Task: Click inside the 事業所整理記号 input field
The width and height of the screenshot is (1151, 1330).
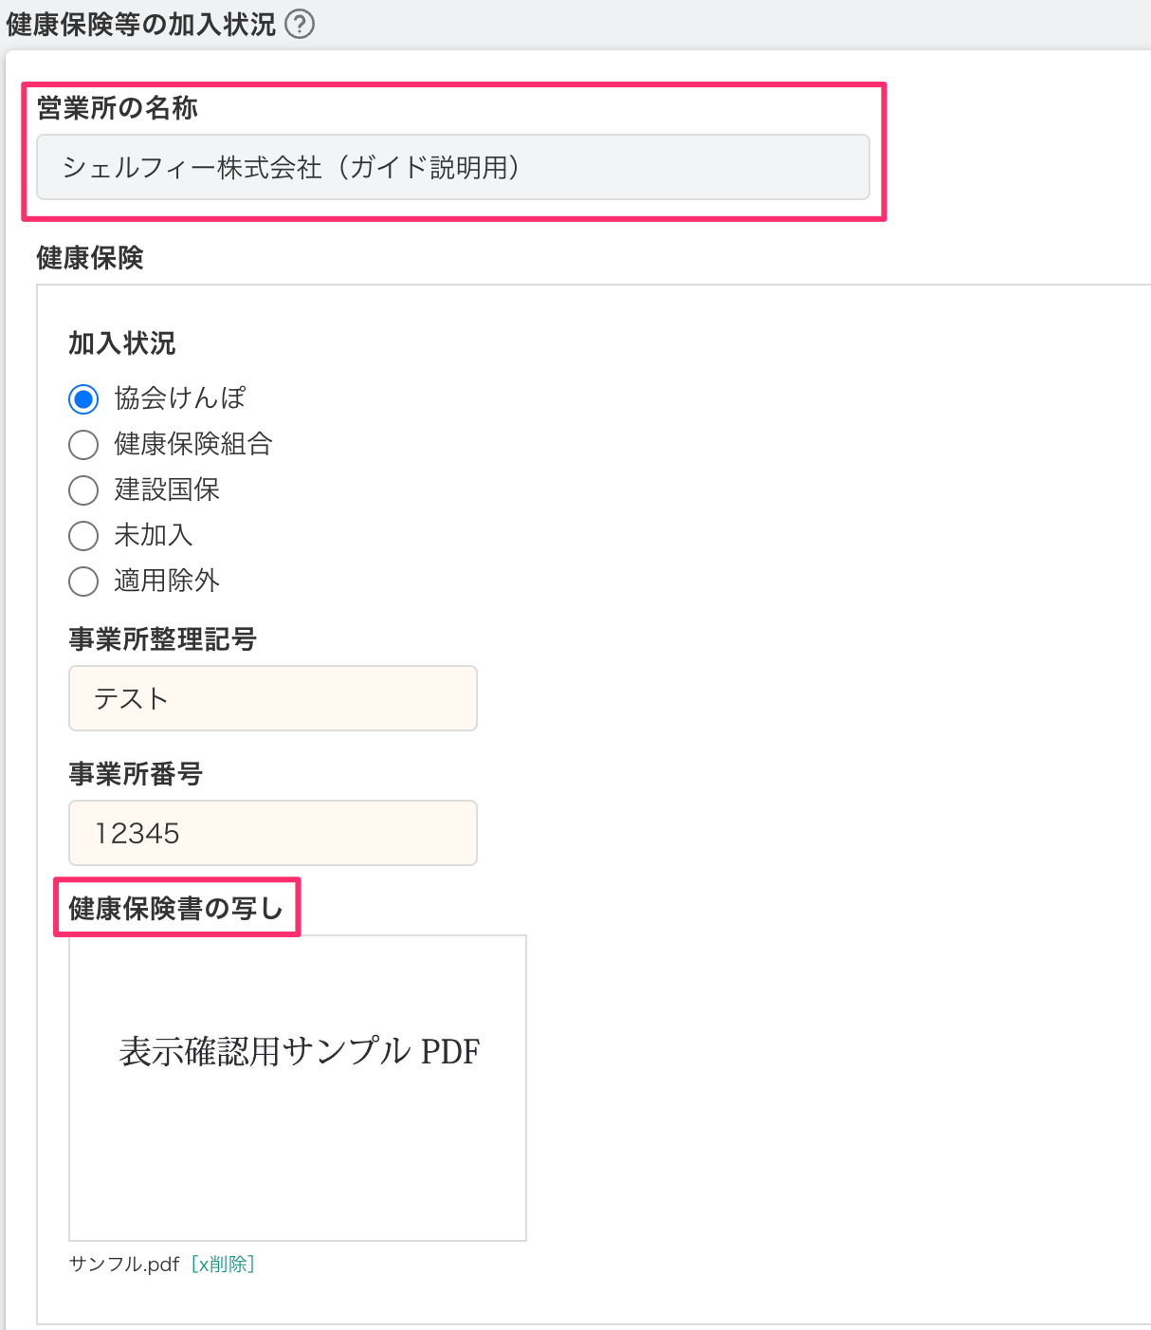Action: (272, 698)
